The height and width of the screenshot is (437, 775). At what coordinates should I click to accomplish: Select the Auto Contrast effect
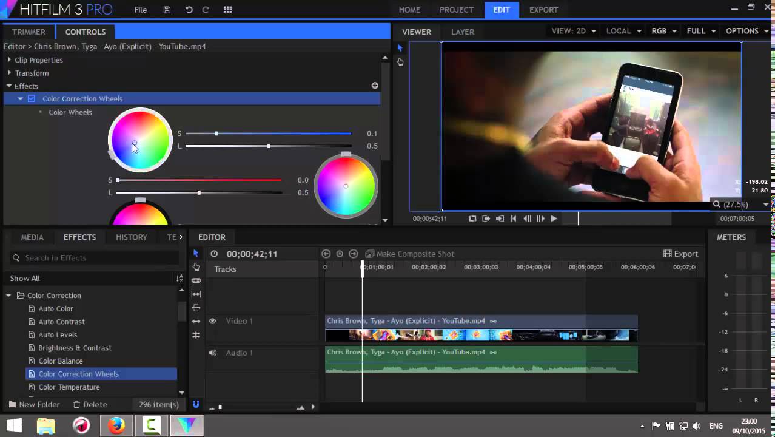tap(61, 322)
